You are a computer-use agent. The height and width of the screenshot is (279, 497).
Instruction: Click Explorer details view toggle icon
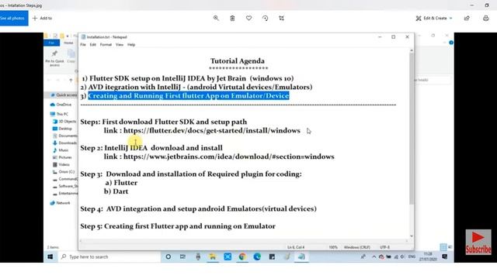pos(443,246)
